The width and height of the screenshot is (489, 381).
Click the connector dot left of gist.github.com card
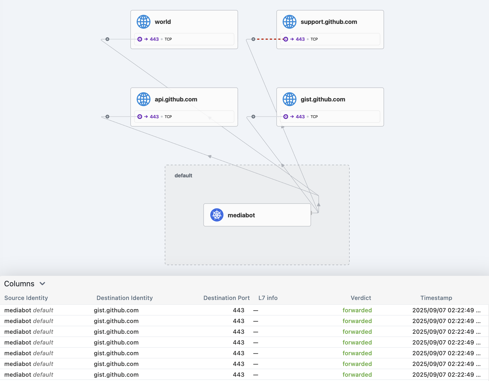(x=253, y=117)
